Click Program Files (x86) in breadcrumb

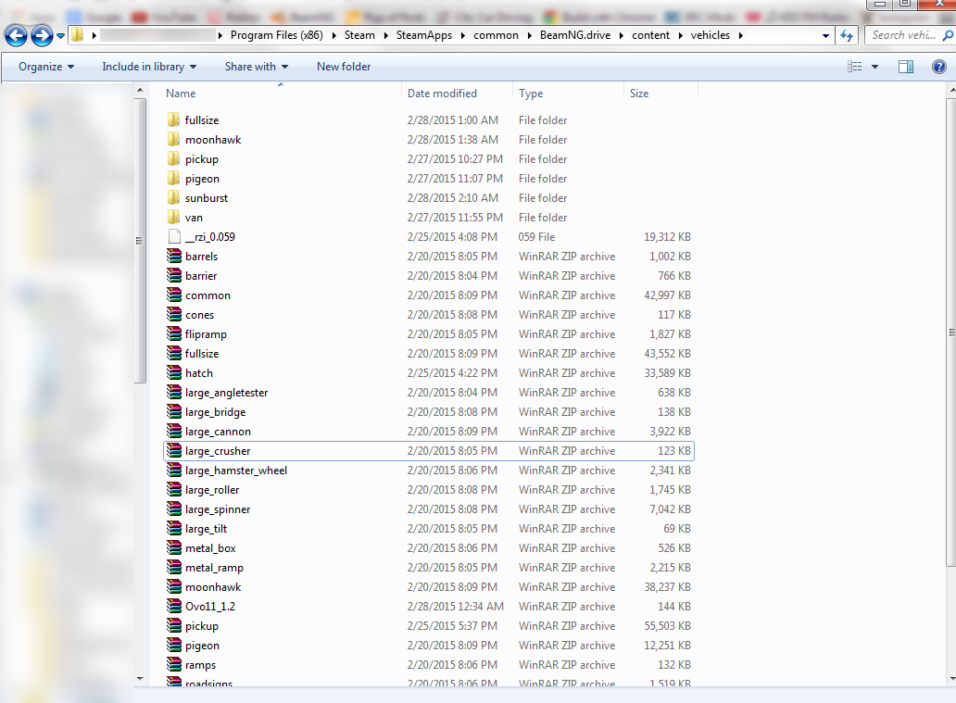click(x=277, y=35)
